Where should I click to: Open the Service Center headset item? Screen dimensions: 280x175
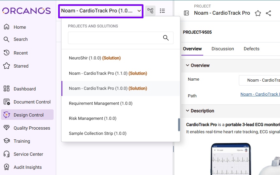click(x=28, y=154)
